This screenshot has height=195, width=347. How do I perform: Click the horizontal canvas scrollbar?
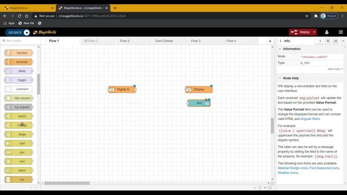[x=66, y=183]
